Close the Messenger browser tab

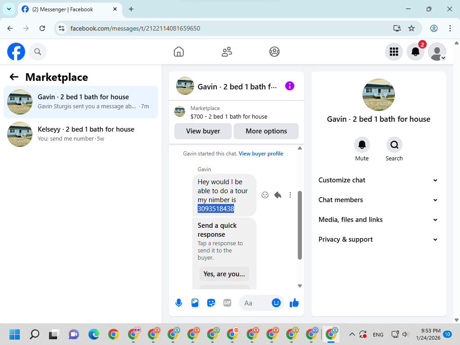click(x=115, y=9)
